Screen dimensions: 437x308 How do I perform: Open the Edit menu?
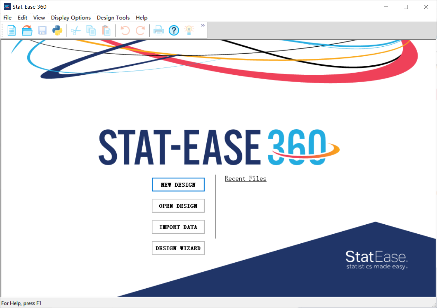click(23, 18)
